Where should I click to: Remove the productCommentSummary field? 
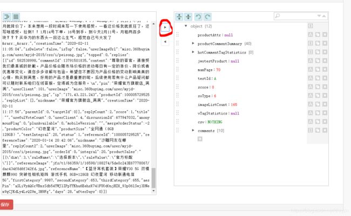click(x=325, y=43)
